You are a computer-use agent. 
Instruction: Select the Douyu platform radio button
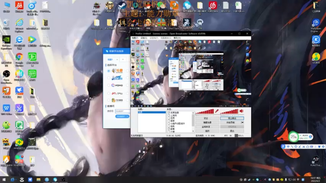click(x=108, y=71)
